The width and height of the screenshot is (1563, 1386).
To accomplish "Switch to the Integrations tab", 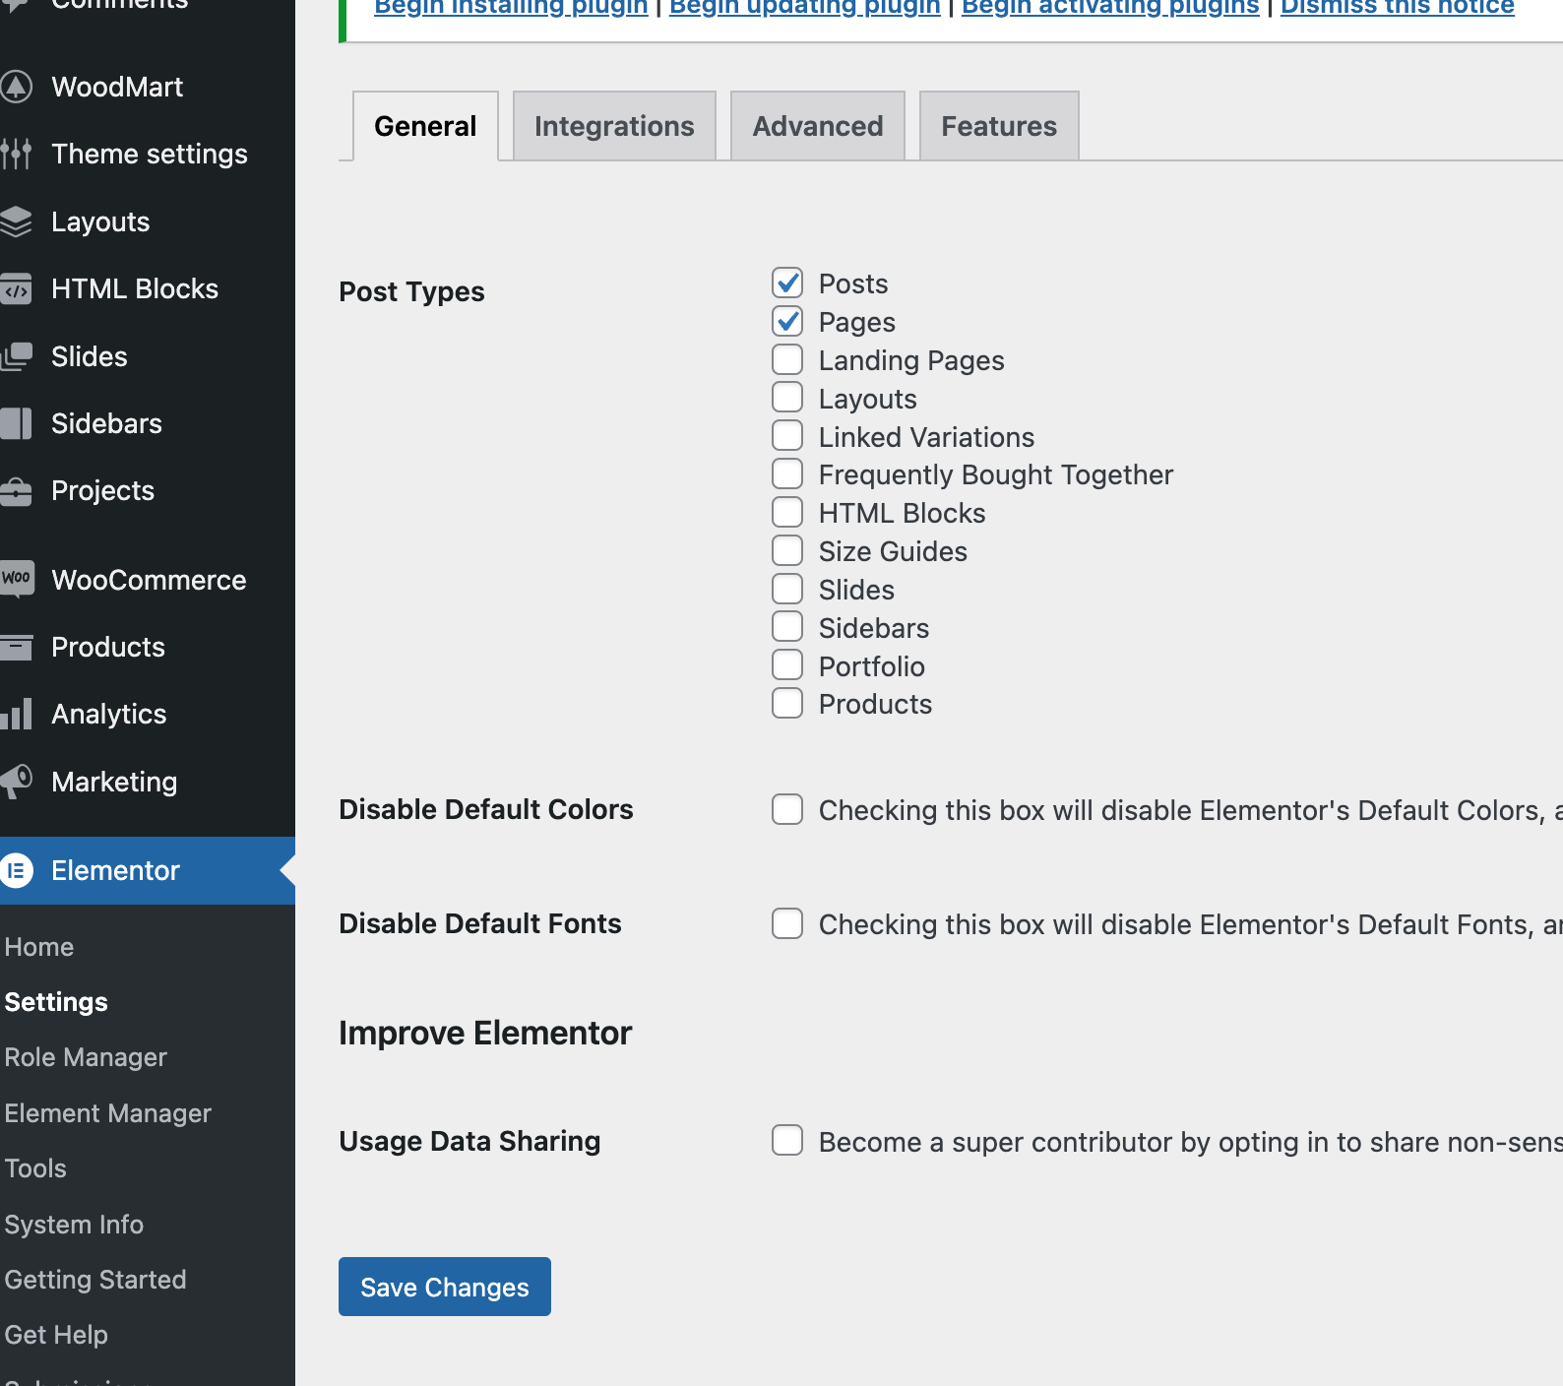I will pos(614,126).
